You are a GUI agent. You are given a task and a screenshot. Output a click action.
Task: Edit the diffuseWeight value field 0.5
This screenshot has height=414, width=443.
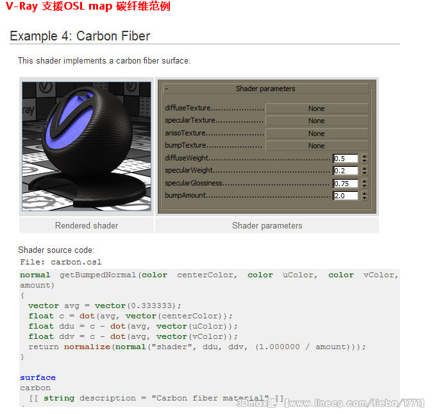click(346, 159)
